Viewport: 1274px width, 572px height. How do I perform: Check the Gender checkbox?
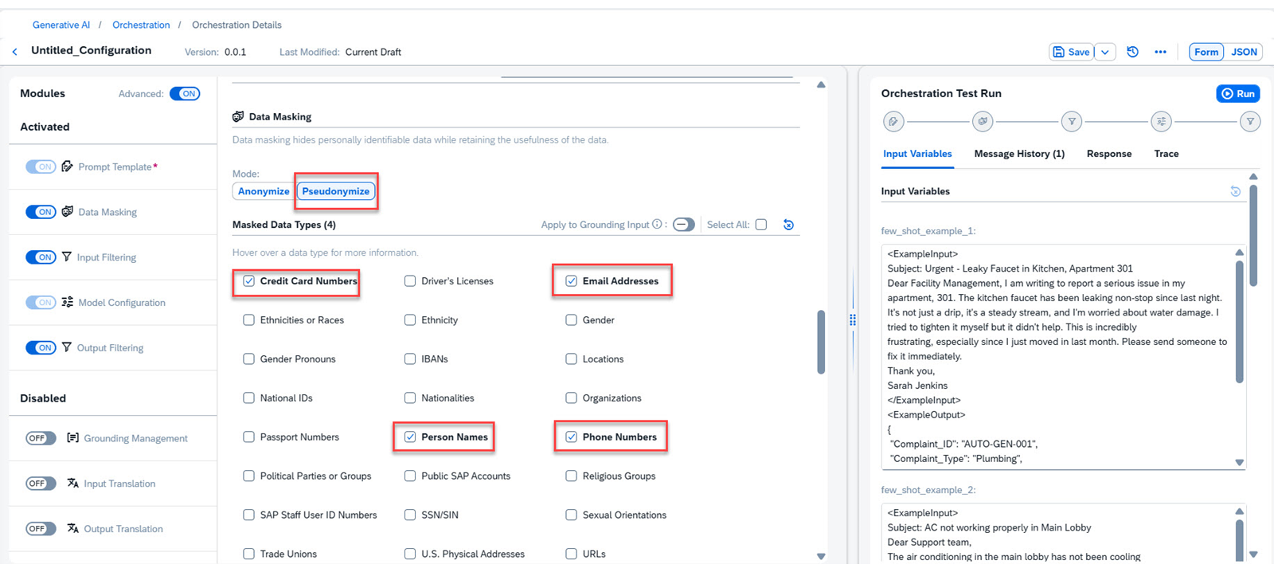point(571,320)
